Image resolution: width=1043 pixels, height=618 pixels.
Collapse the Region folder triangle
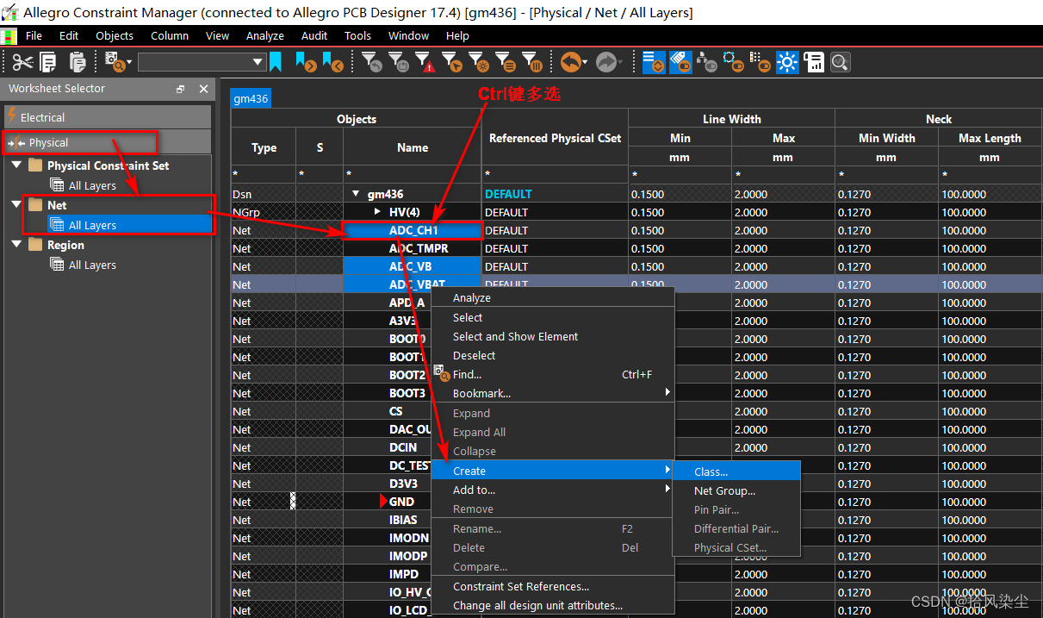tap(16, 245)
